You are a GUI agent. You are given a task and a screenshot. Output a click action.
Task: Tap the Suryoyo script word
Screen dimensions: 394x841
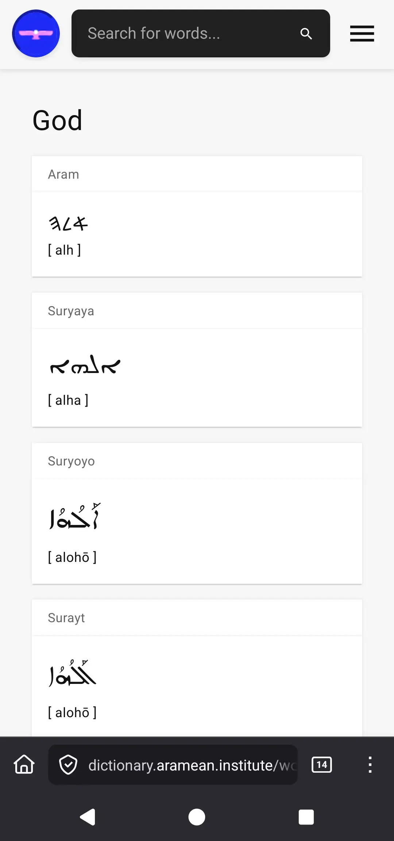74,516
